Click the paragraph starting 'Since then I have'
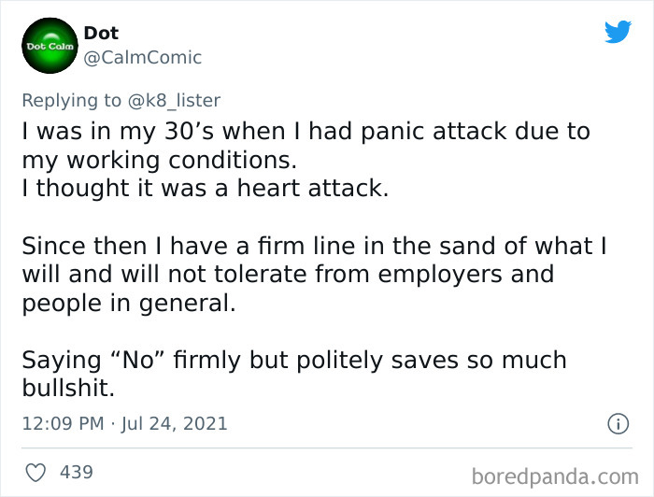The width and height of the screenshot is (654, 497). point(314,274)
